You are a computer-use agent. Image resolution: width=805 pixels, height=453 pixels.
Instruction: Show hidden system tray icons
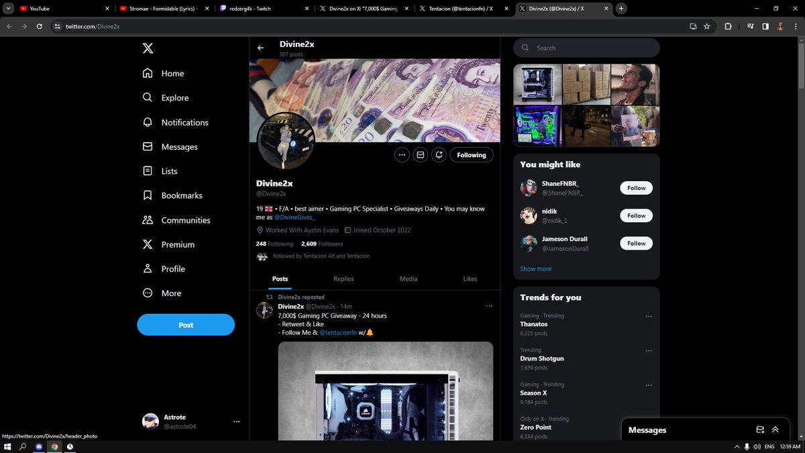click(735, 446)
